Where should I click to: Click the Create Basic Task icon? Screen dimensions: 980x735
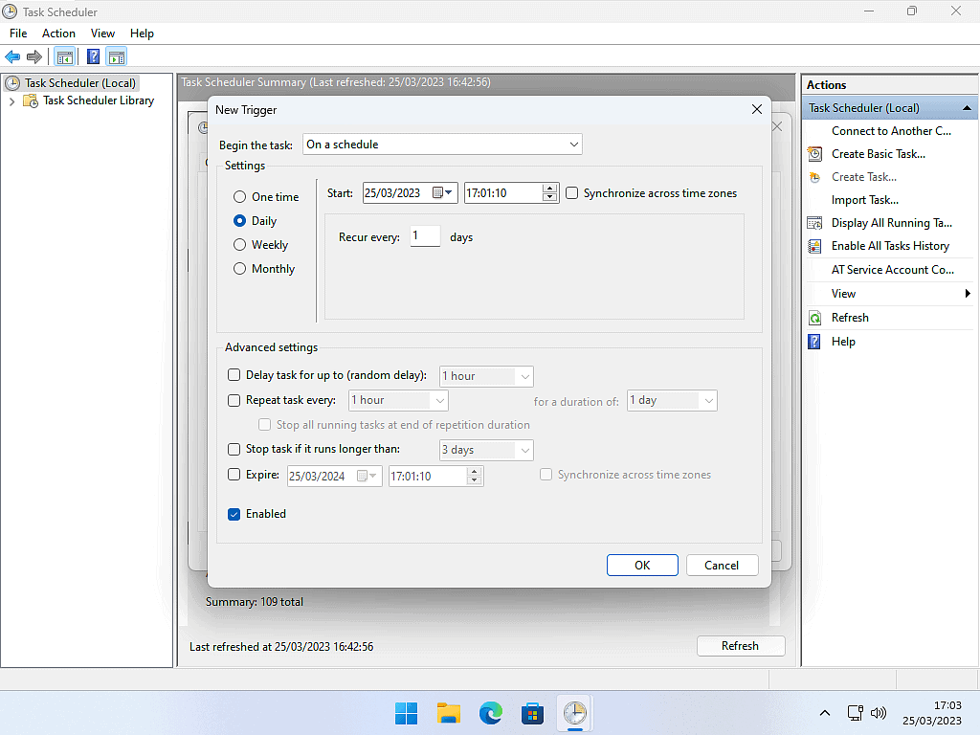[x=814, y=154]
